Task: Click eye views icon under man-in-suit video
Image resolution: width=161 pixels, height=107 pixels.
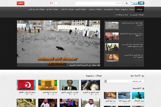Action: point(74,94)
